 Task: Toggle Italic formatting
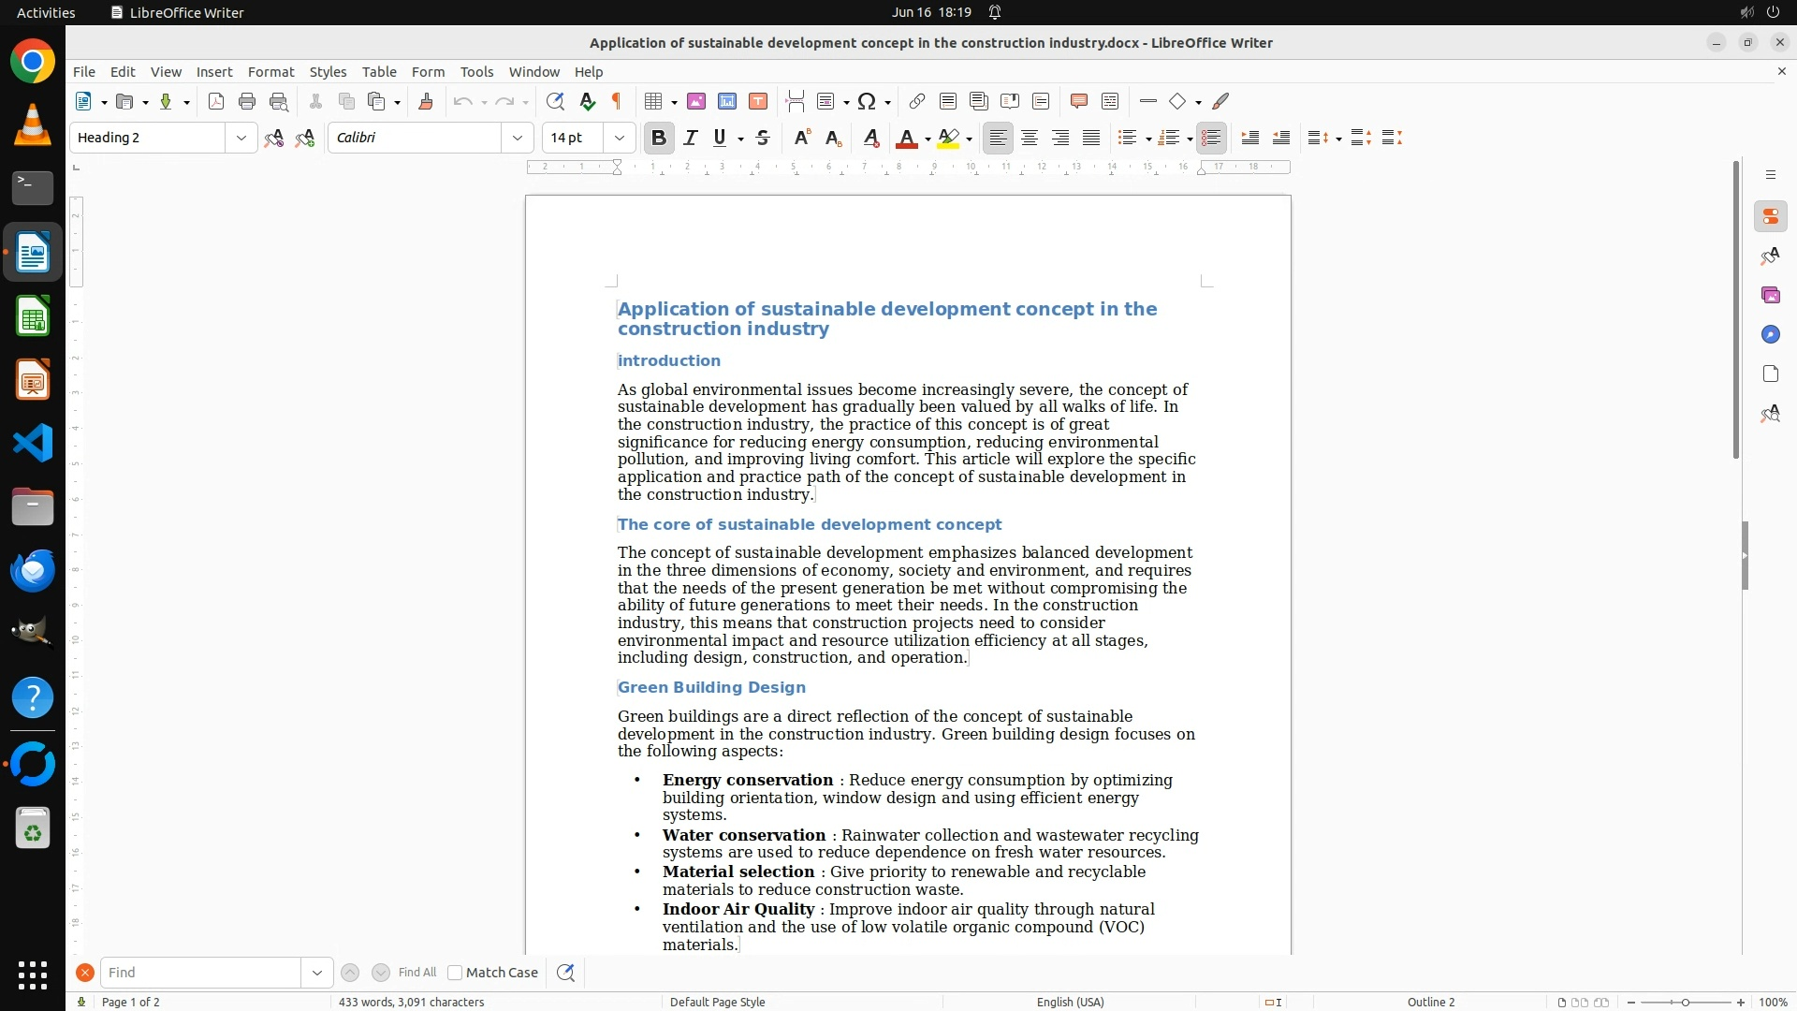(x=691, y=139)
